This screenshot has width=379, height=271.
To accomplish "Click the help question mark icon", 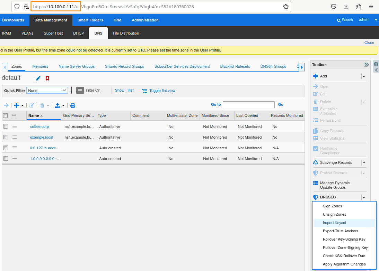I will pyautogui.click(x=376, y=64).
